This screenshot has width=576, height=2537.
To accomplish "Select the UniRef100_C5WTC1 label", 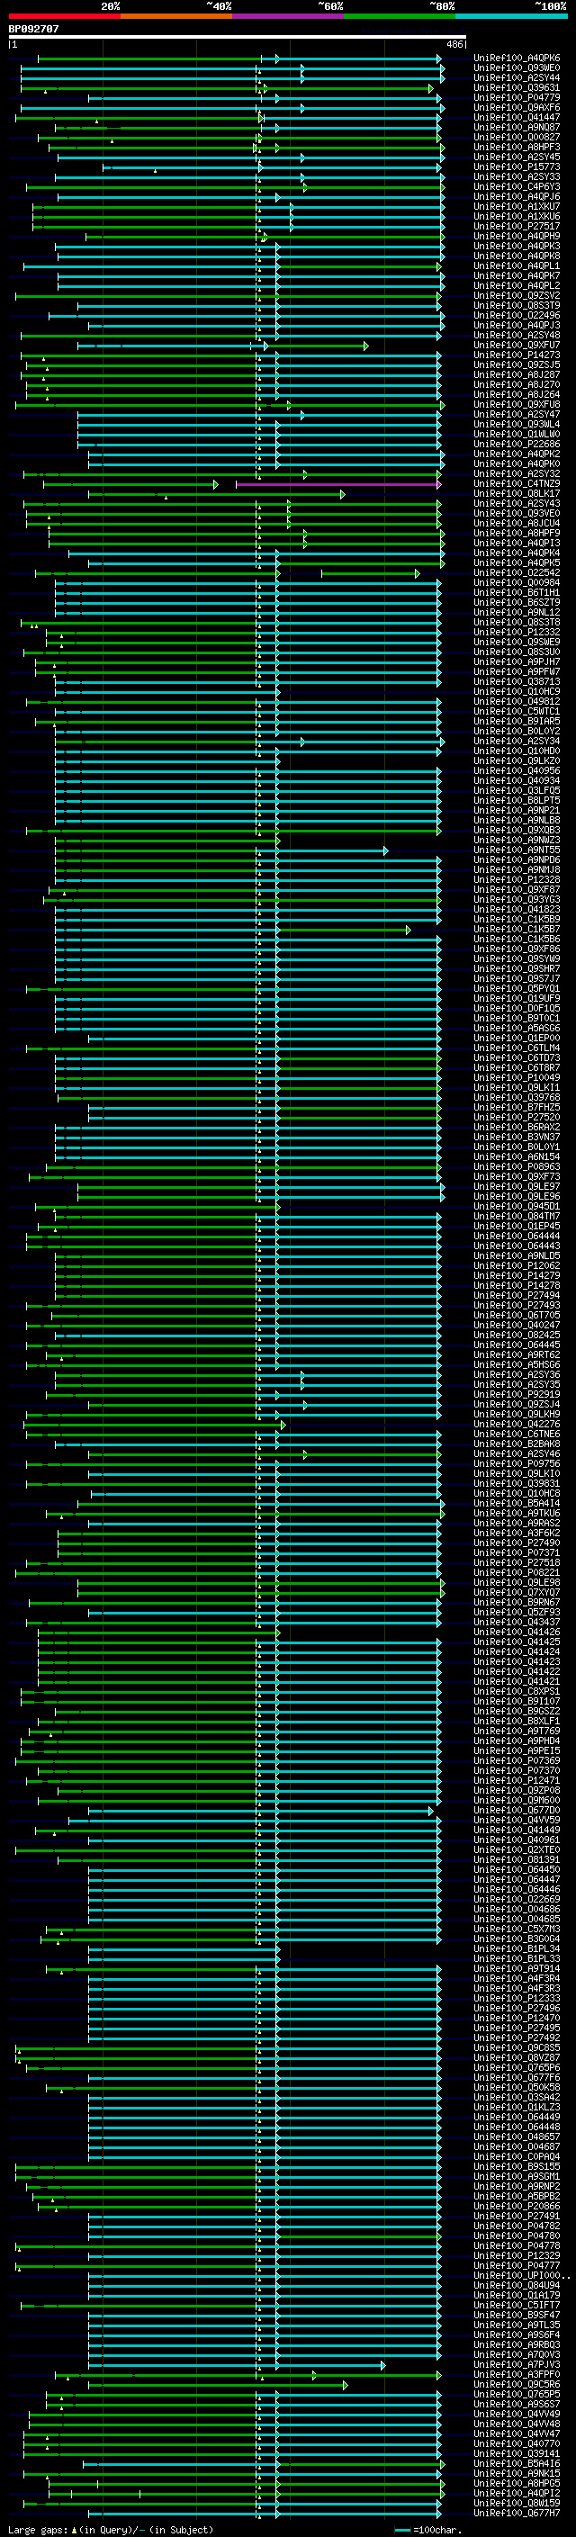I will coord(517,712).
